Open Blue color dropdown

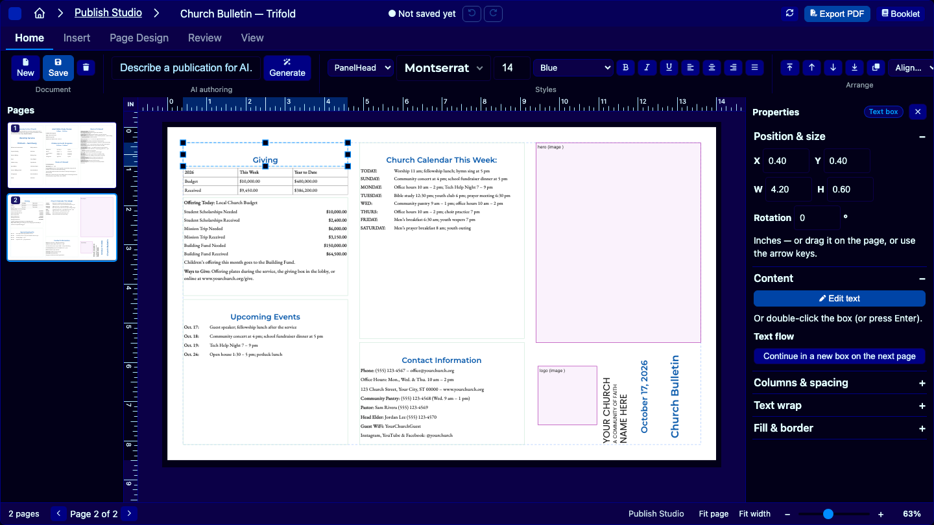(573, 67)
